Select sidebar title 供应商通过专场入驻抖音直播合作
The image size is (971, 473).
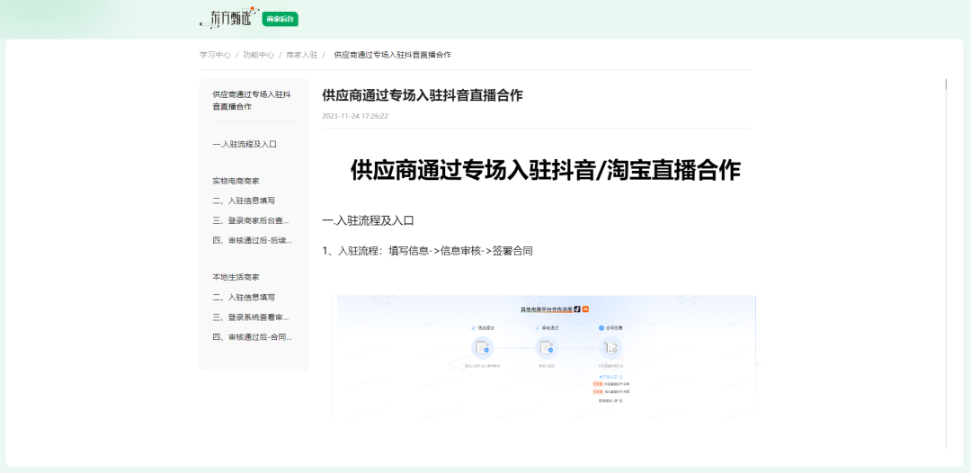pyautogui.click(x=252, y=101)
